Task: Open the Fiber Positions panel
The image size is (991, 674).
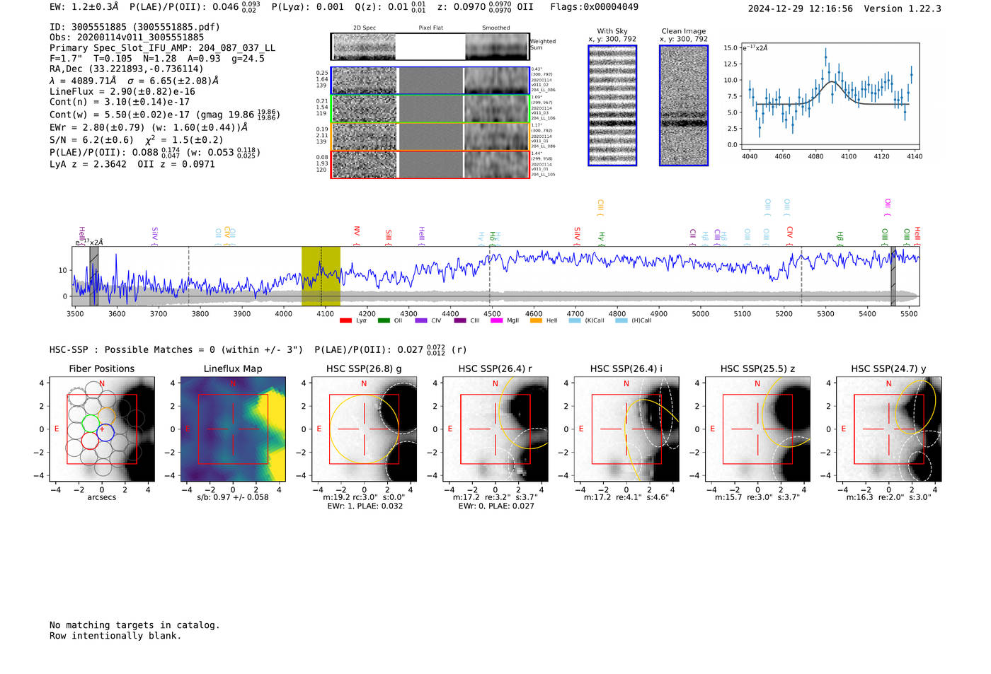Action: click(x=102, y=429)
